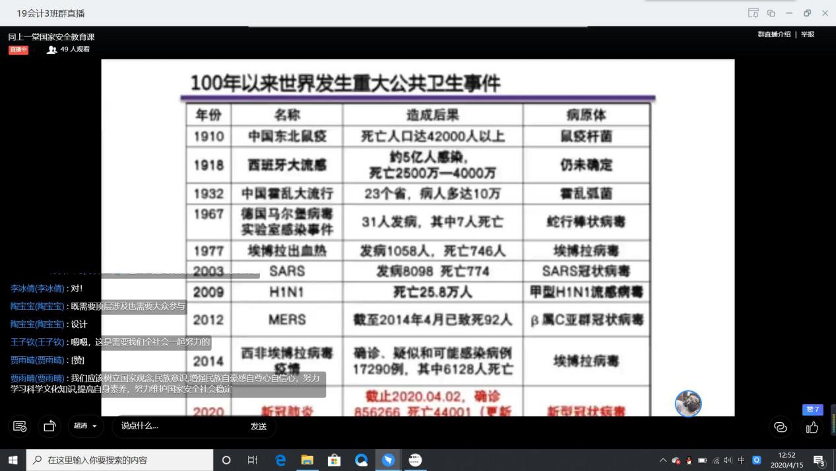Expand hidden system tray icons chevron
Image resolution: width=836 pixels, height=471 pixels.
click(x=662, y=460)
